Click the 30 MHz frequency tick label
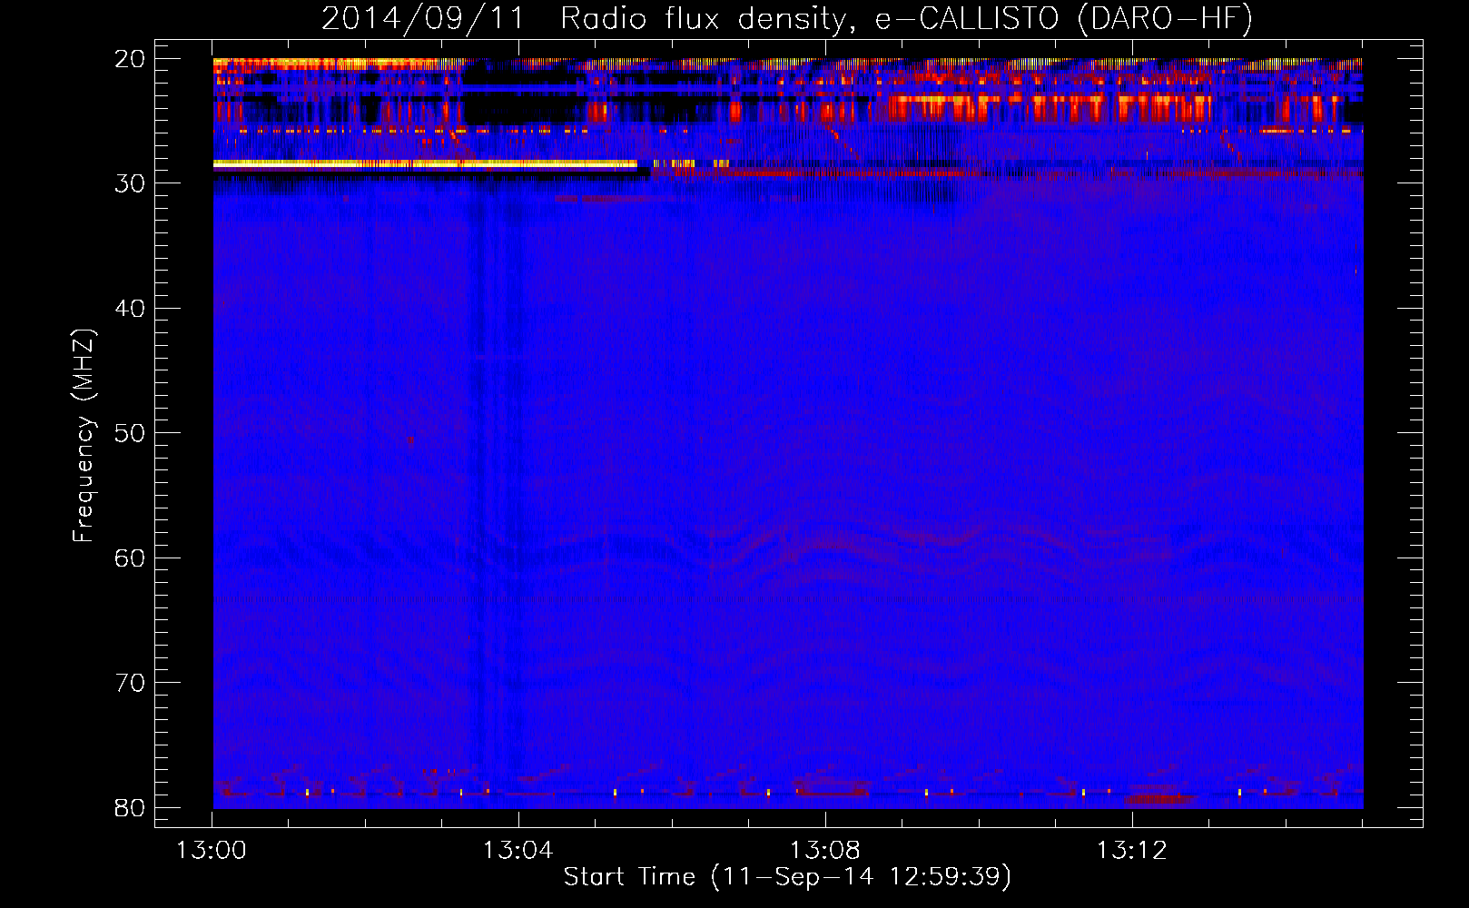Screen dimensions: 1469x908 [130, 183]
